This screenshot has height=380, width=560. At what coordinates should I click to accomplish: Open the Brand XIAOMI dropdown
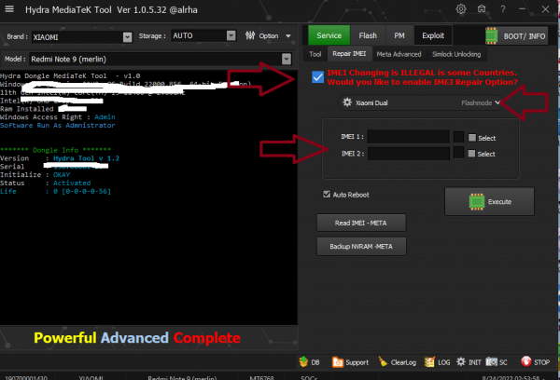coord(128,37)
